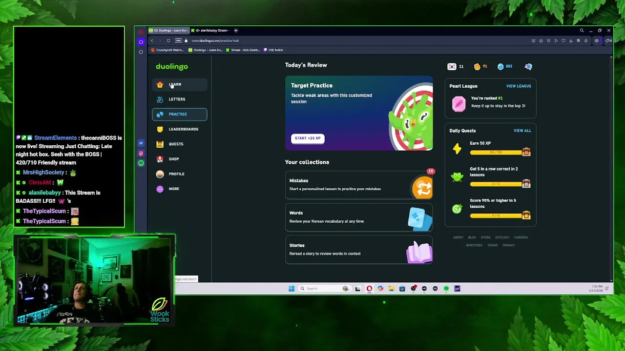
Task: Click the orange Mistakes refresh icon
Action: (422, 188)
